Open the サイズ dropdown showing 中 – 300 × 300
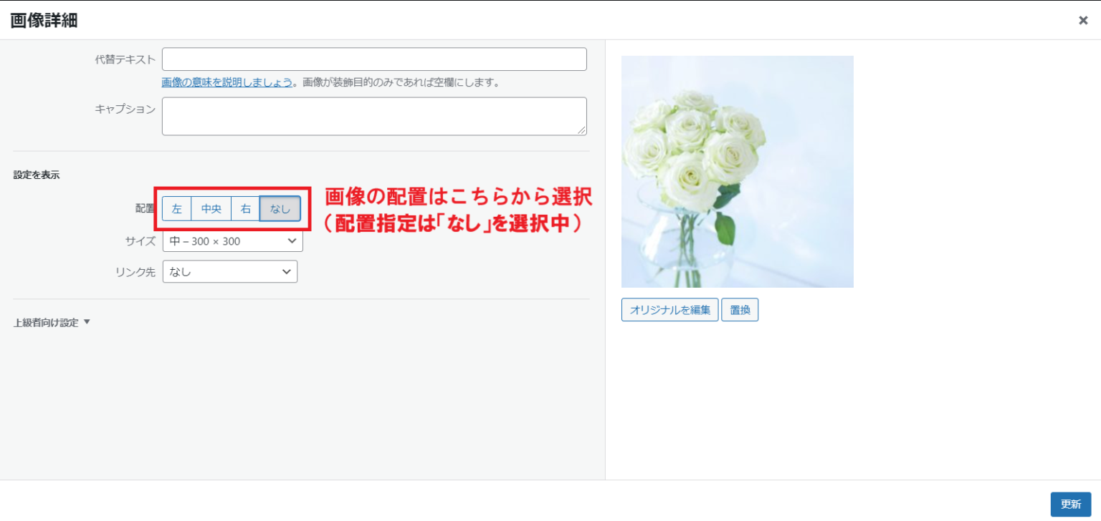This screenshot has width=1101, height=521. (x=232, y=241)
